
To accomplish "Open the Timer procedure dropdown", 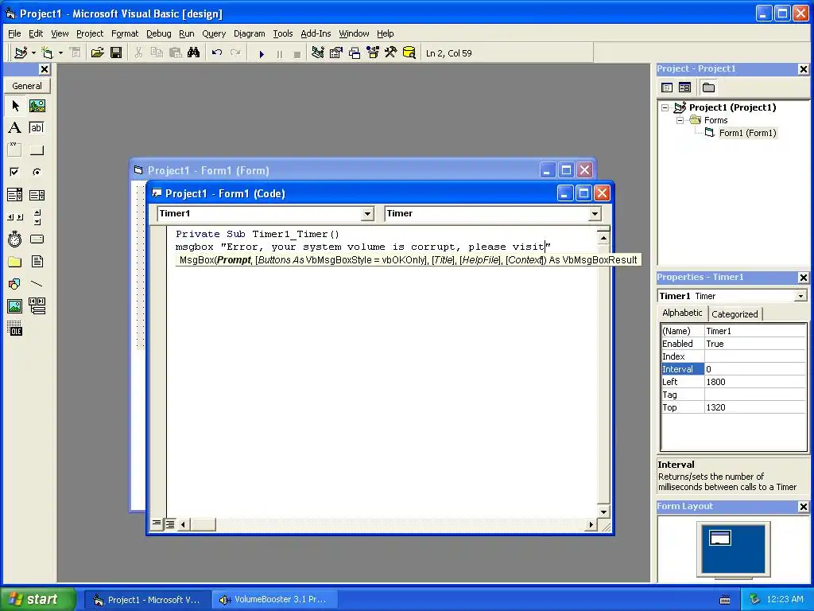I will pos(595,213).
